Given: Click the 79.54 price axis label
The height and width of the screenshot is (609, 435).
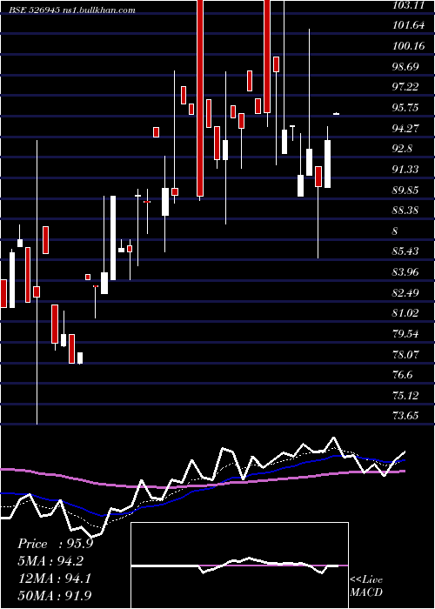Looking at the screenshot, I should click(405, 333).
